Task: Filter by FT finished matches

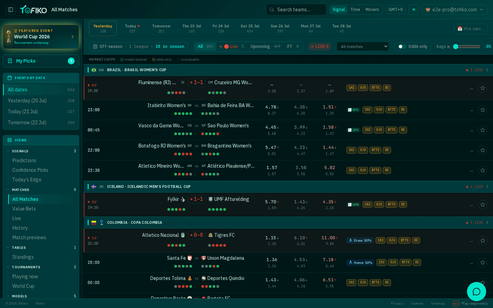Action: [293, 47]
